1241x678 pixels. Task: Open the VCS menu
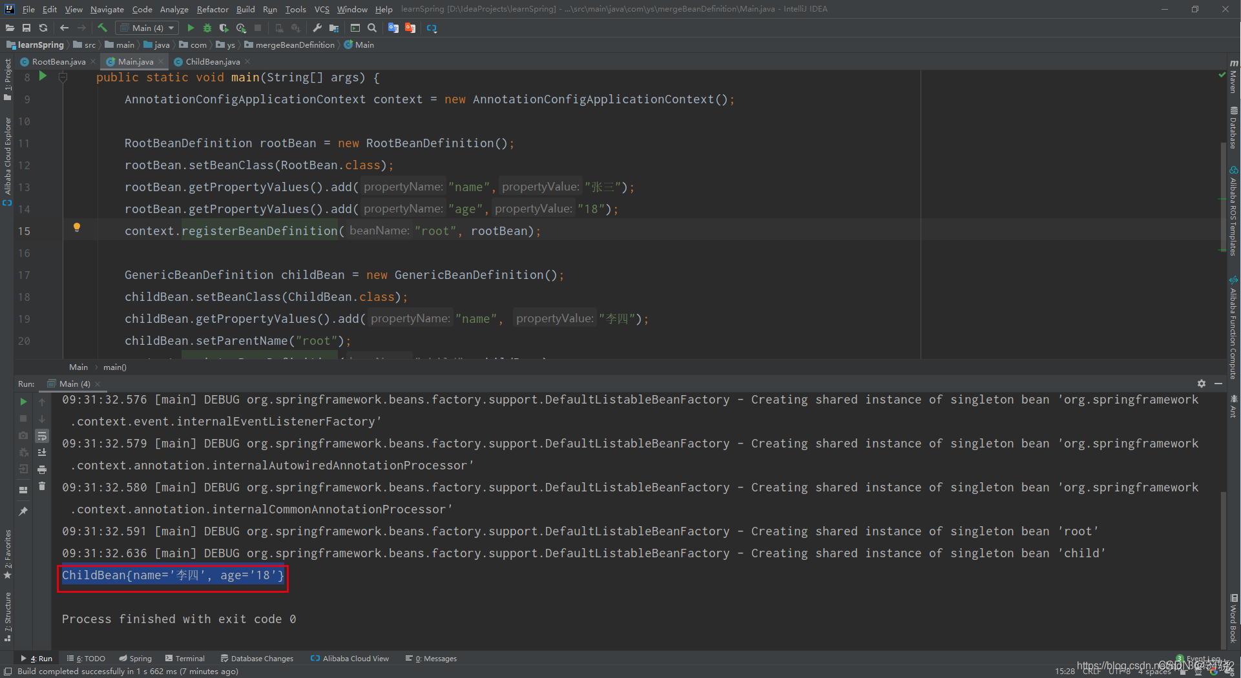pos(322,9)
